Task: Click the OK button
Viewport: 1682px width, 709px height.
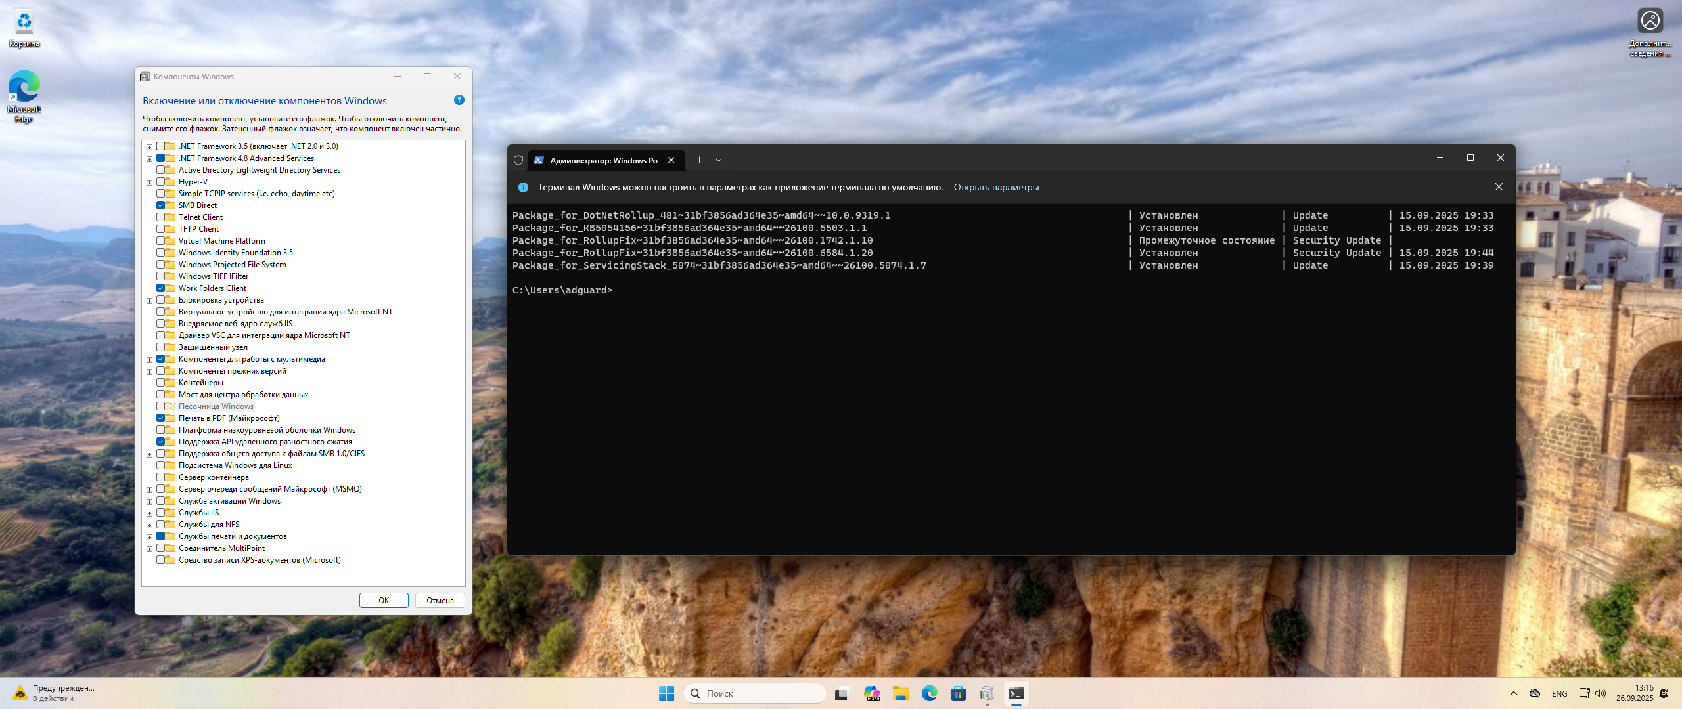Action: click(384, 601)
